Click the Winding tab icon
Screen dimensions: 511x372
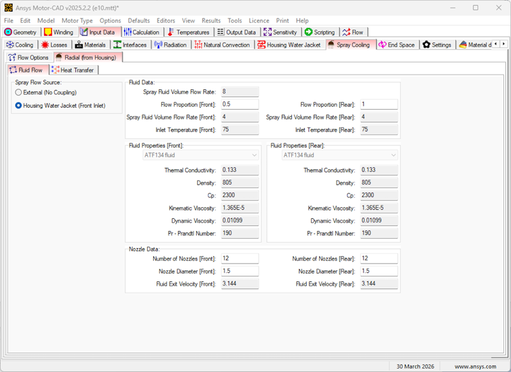pos(48,32)
